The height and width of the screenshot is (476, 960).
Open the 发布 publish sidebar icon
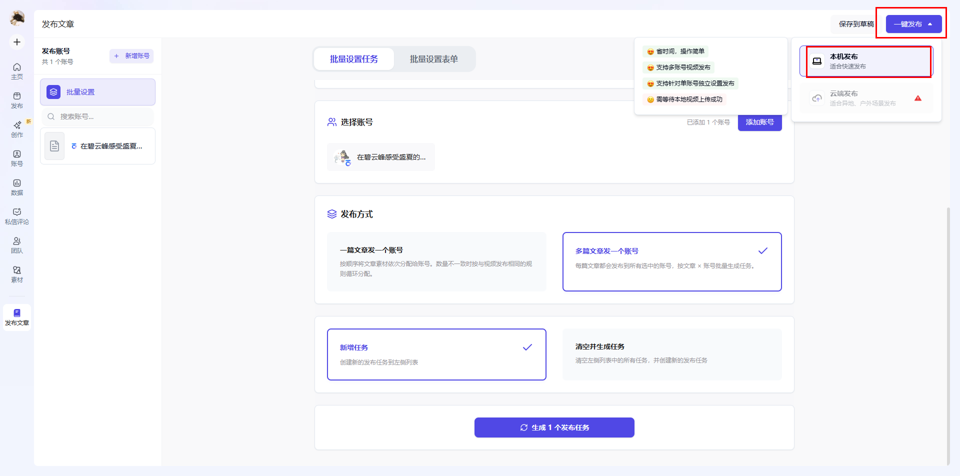coord(17,100)
